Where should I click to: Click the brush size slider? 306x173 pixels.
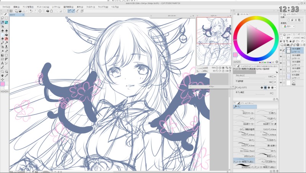coord(251,78)
